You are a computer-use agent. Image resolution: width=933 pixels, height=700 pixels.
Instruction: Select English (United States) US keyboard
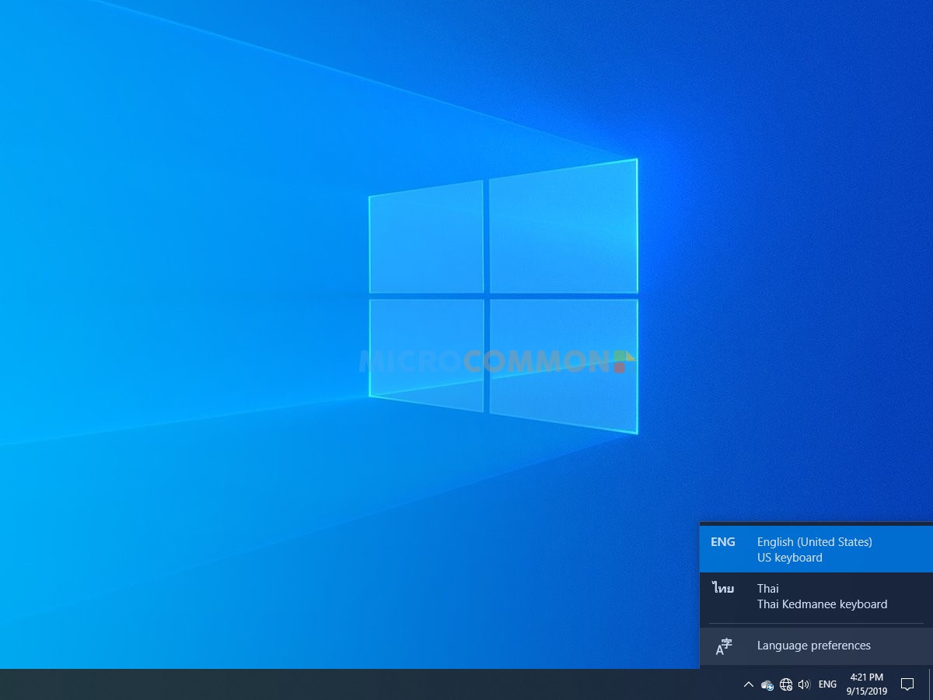816,549
